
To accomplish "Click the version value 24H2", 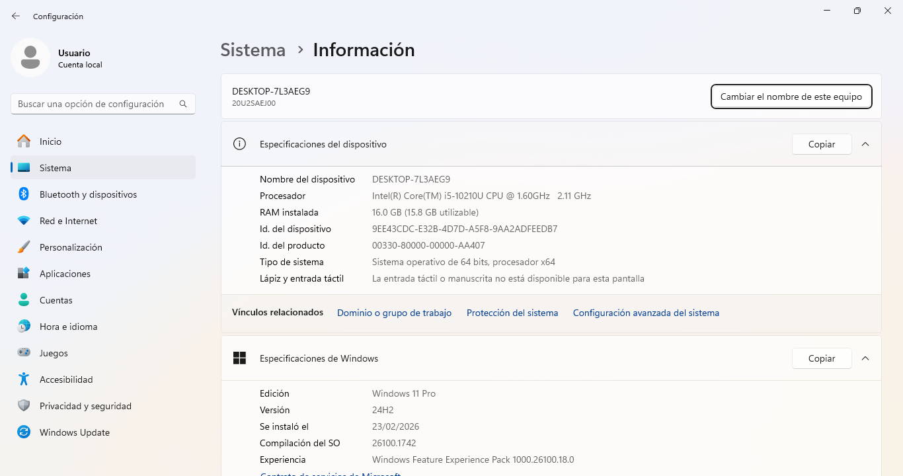I will coord(383,410).
